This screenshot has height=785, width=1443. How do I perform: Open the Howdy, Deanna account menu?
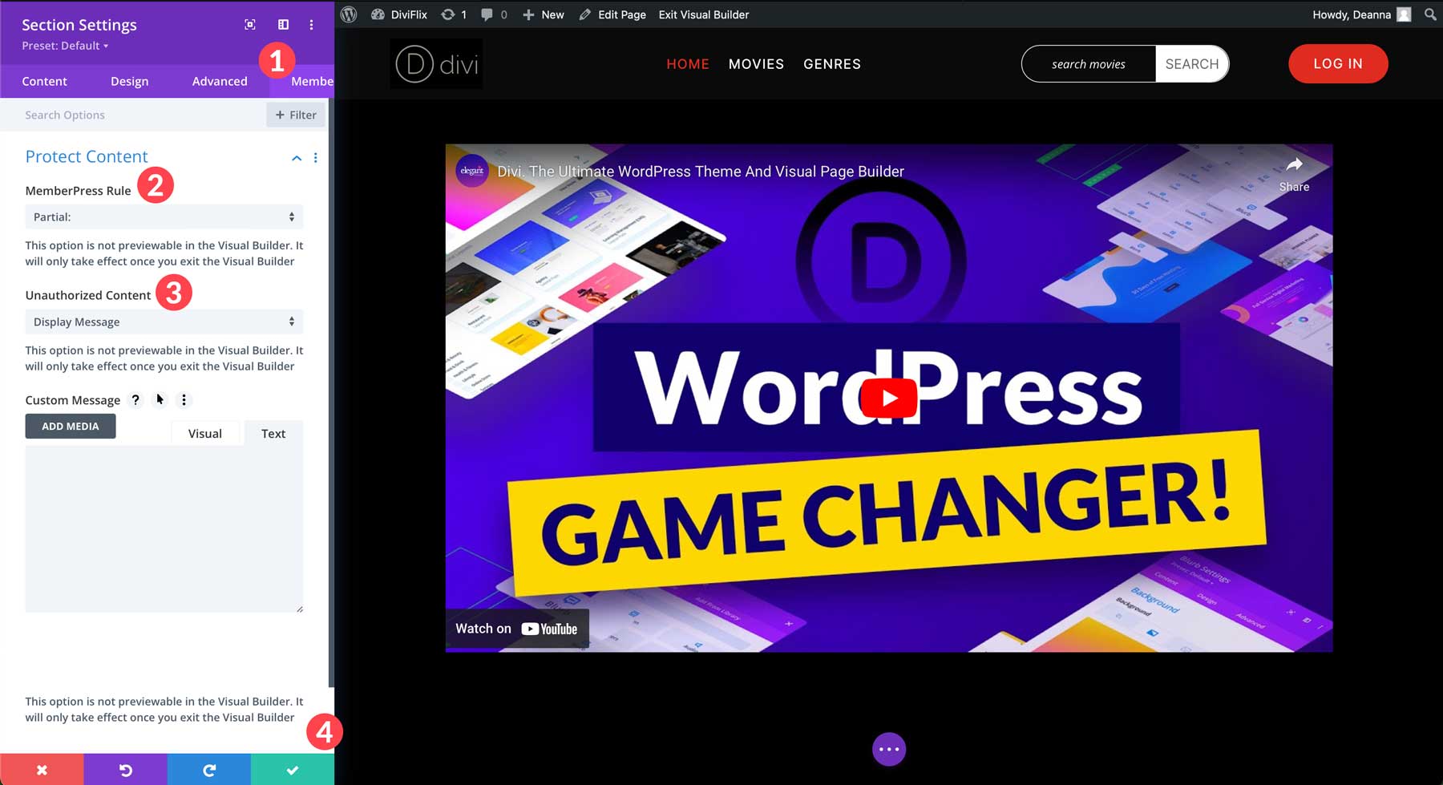1361,14
